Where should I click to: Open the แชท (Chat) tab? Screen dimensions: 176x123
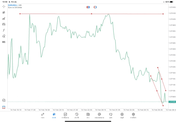tap(111, 116)
